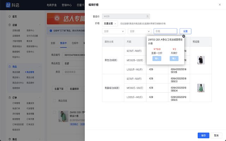Viewport: 226px width, 141px height.
Task: Collapse the 店铺 sidebar section chevron
Action: point(40,25)
